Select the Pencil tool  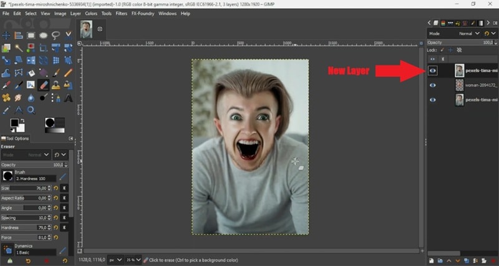point(68,72)
